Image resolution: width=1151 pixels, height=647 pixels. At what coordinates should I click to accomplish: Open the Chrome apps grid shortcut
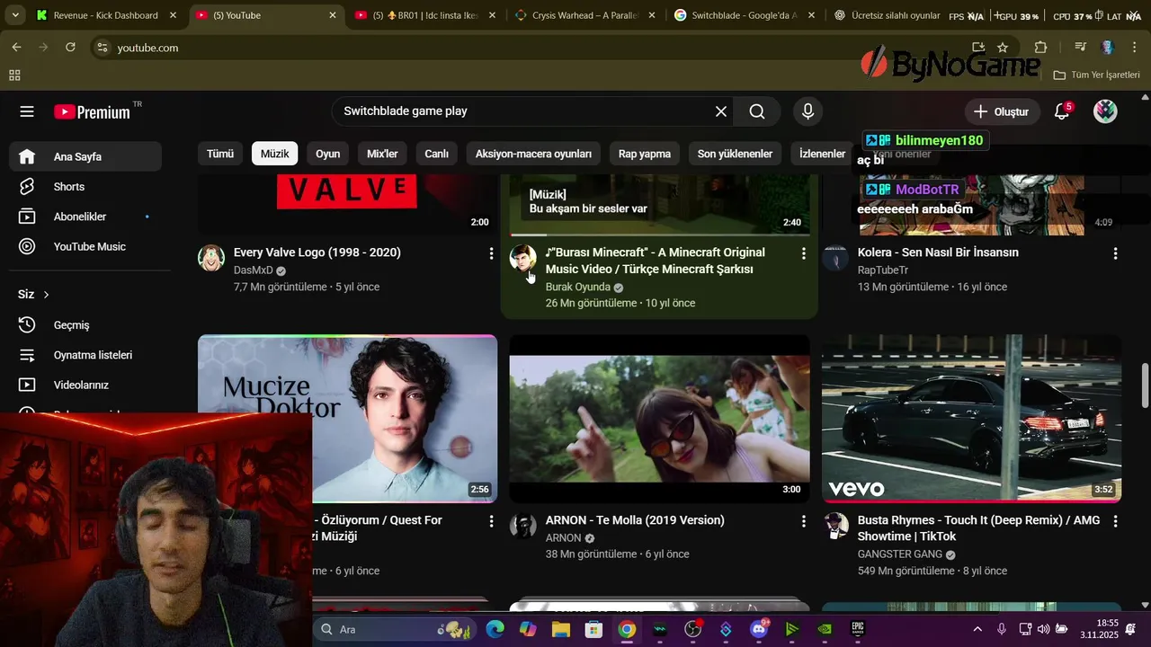(14, 75)
